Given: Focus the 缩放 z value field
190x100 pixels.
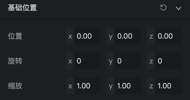Looking at the screenshot, I should pyautogui.click(x=168, y=86).
